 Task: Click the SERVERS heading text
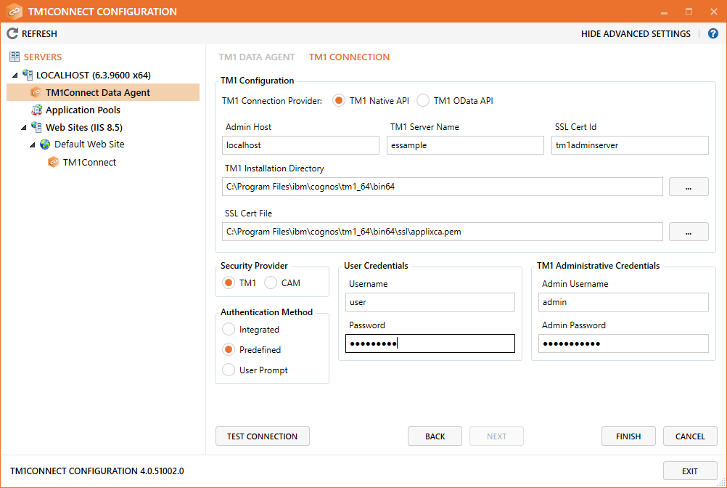43,57
